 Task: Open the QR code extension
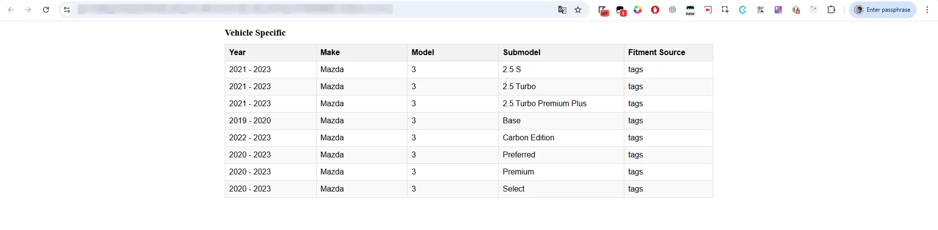point(761,10)
